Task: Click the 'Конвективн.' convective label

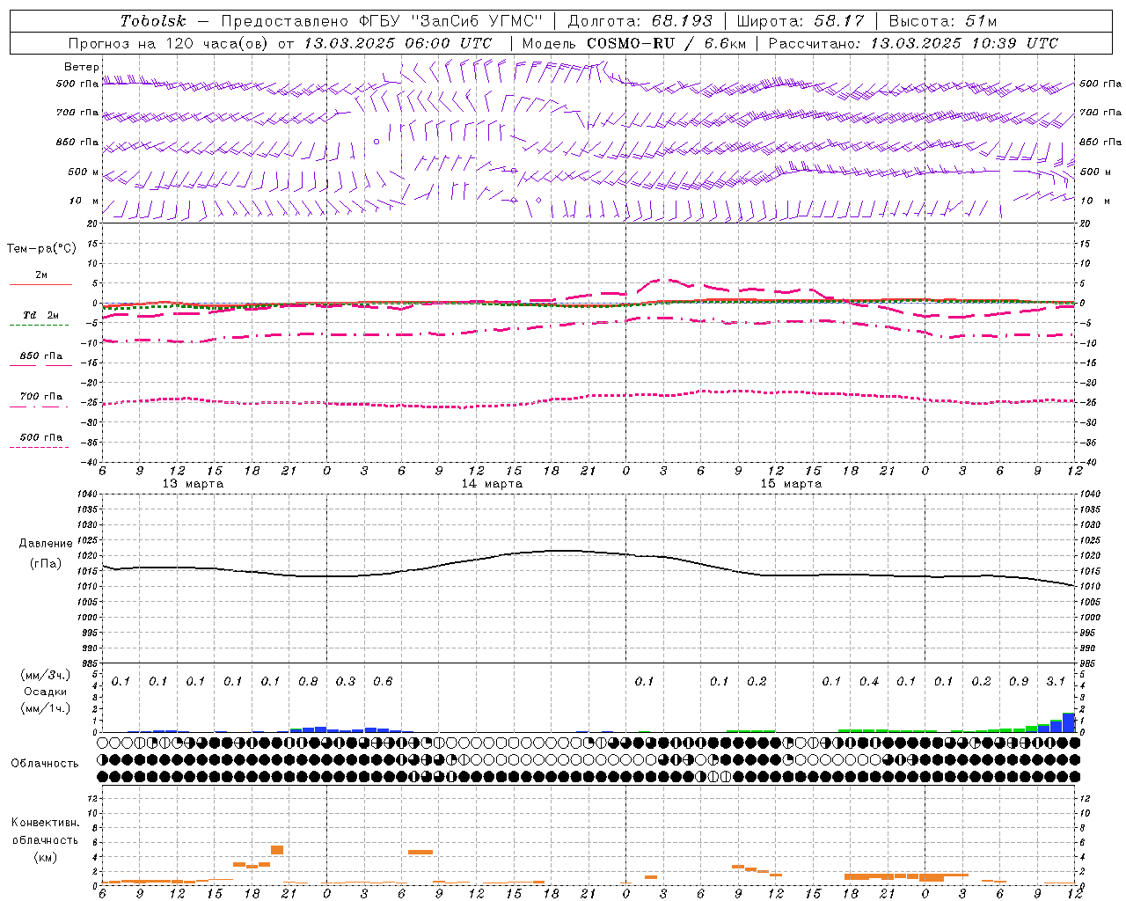Action: click(46, 823)
